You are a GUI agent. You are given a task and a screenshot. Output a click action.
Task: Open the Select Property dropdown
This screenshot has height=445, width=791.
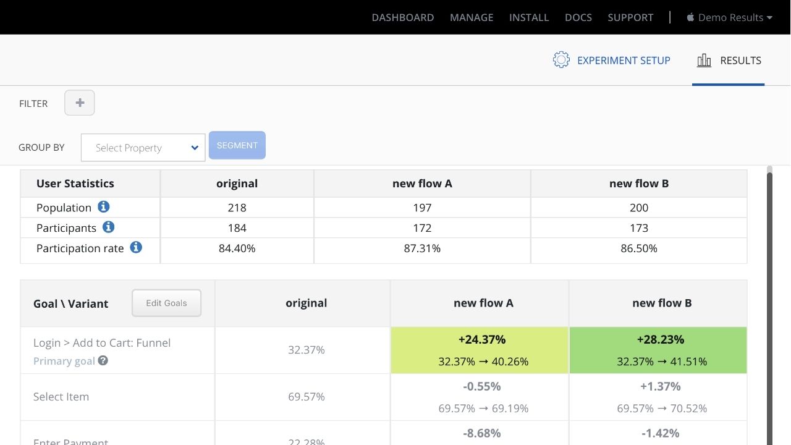click(x=143, y=148)
